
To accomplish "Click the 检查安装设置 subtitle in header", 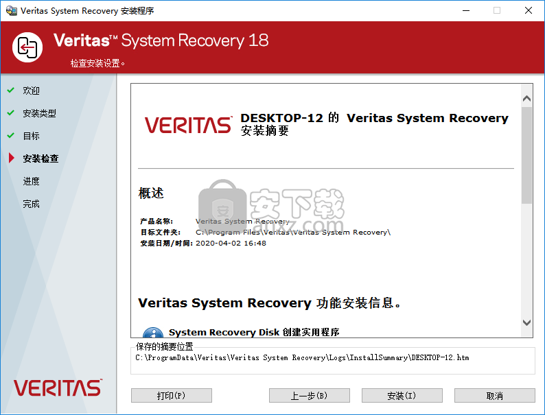I will coord(97,63).
